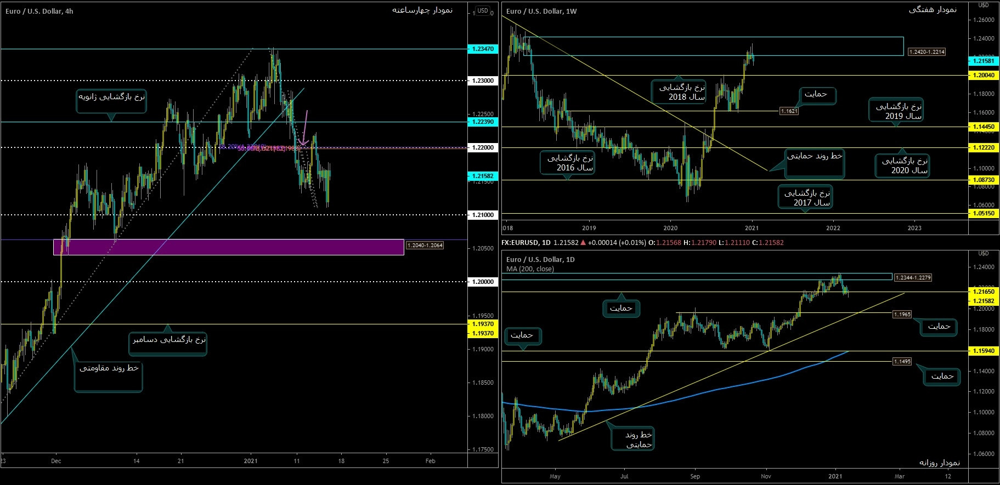Select the 'Euro / U.S. Dollar, 1W' chart title
Screen dimensions: 1000x485
pyautogui.click(x=541, y=11)
